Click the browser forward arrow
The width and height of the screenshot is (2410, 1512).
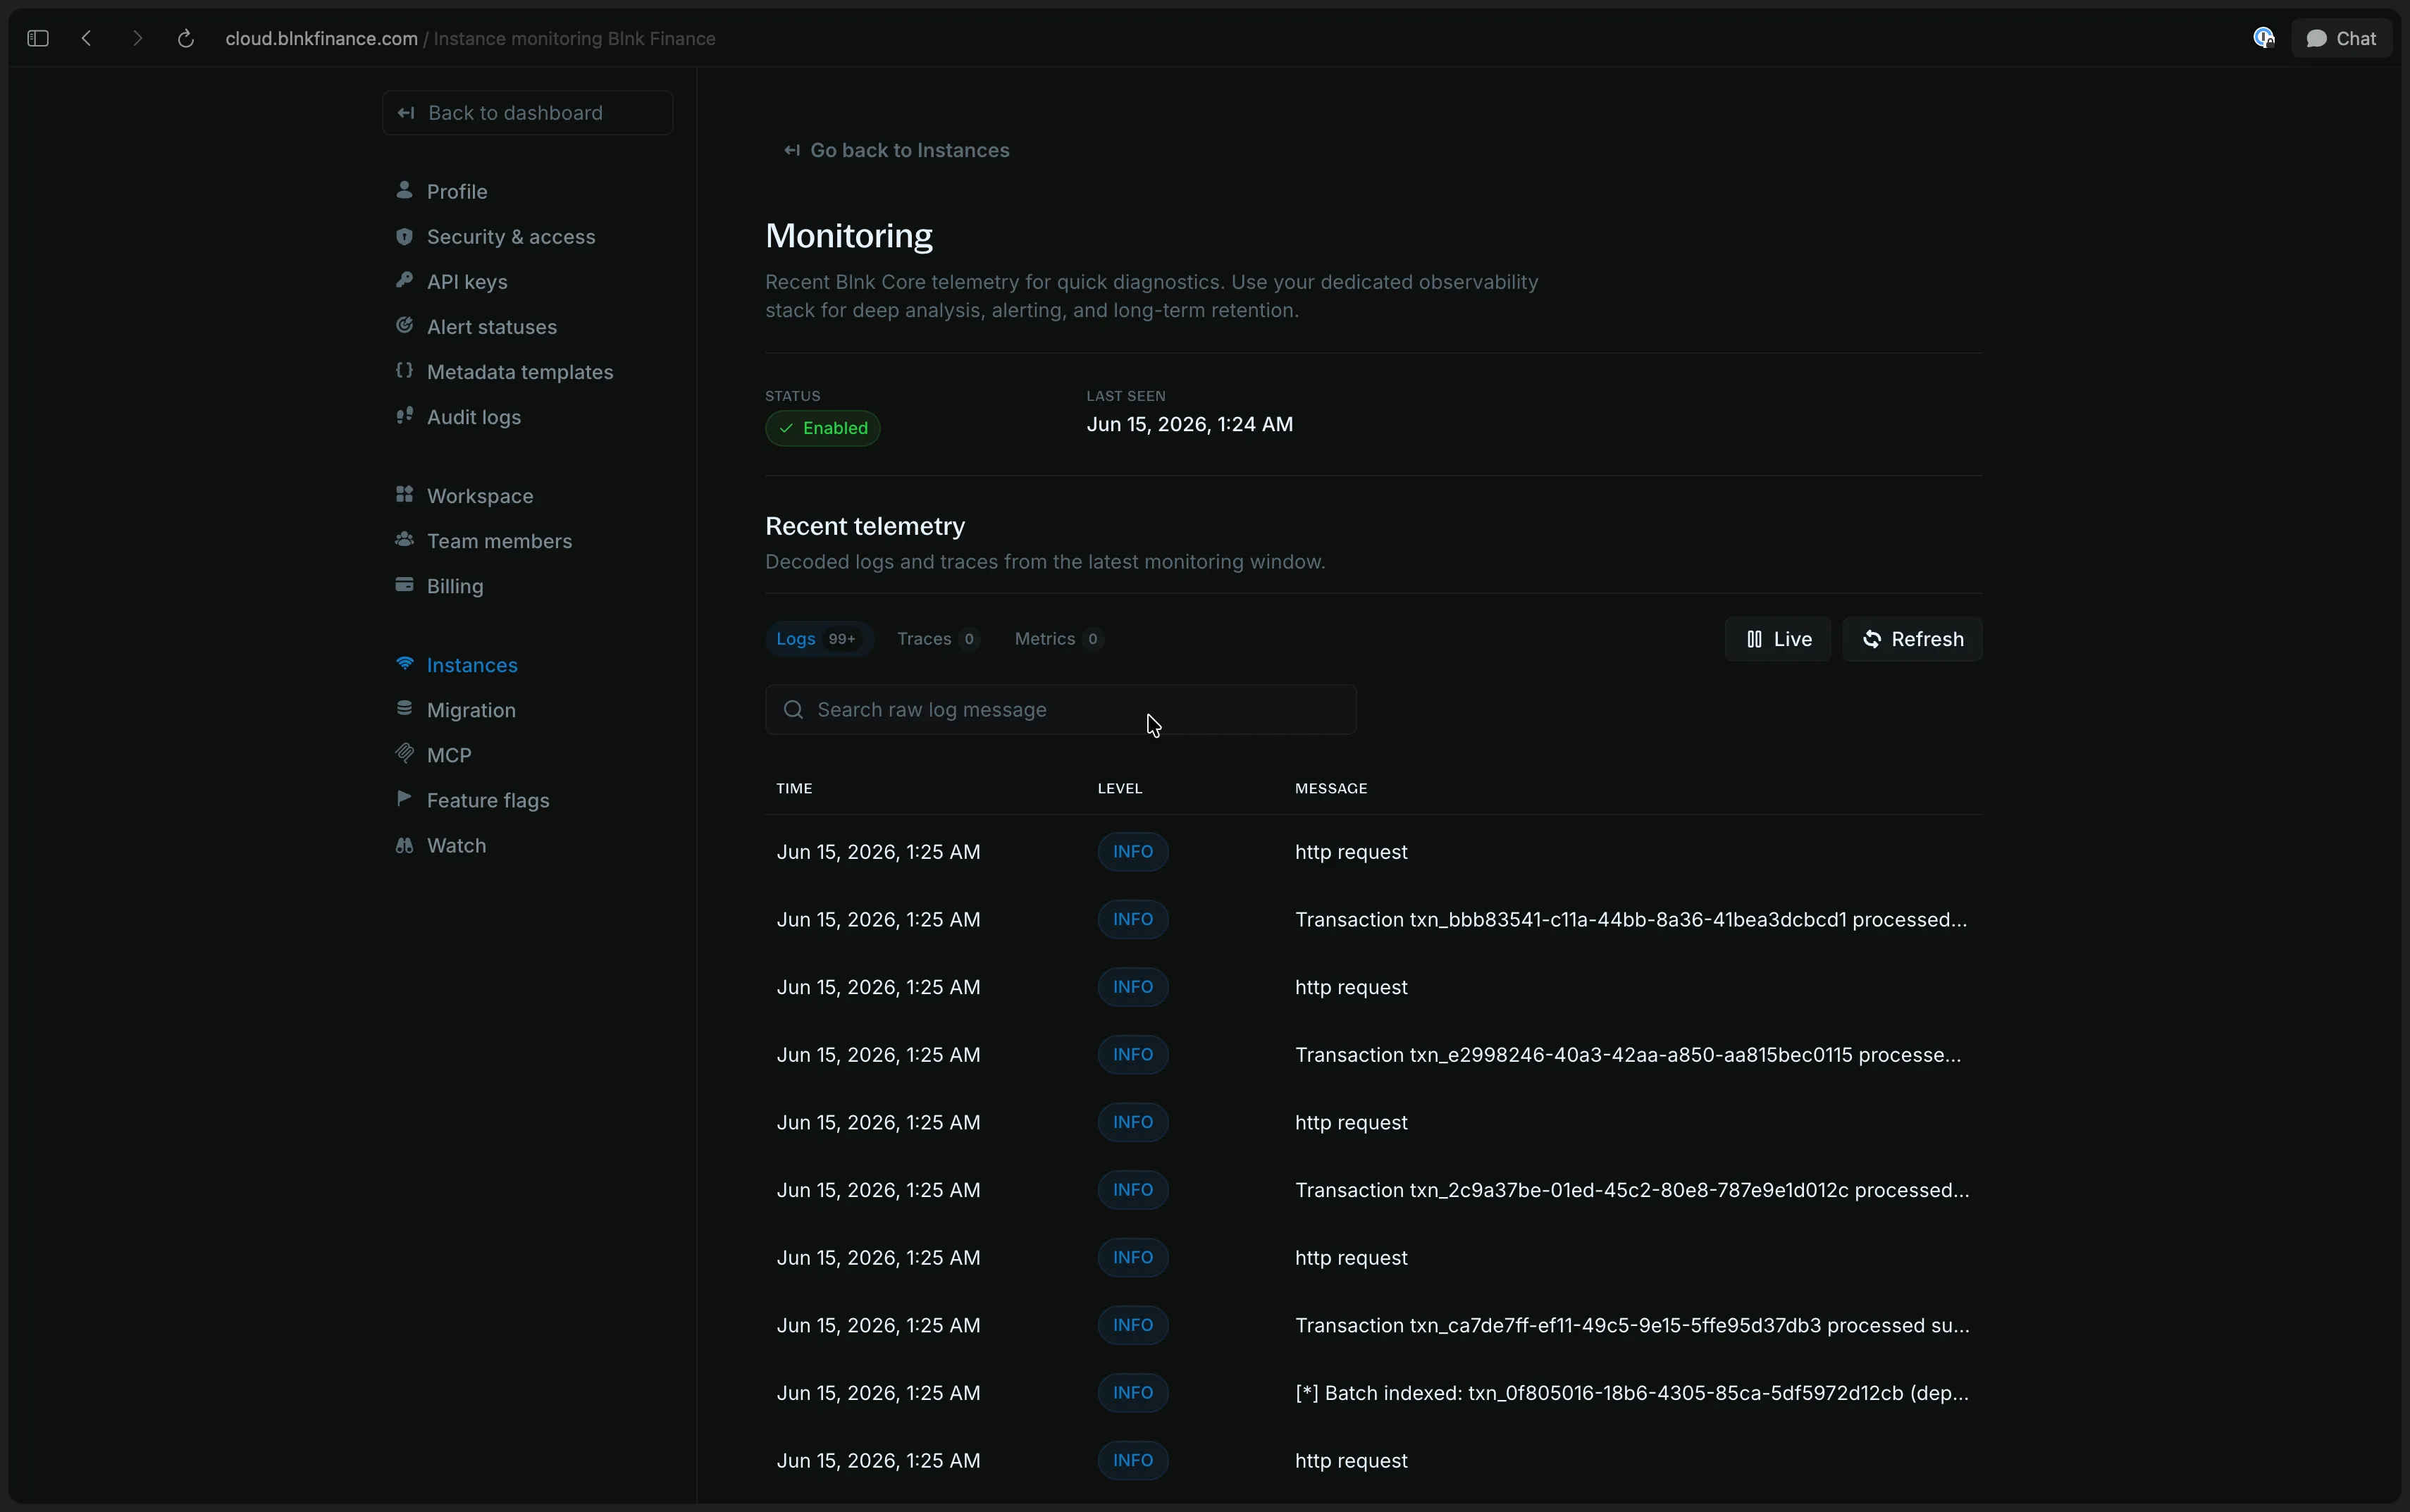click(137, 38)
